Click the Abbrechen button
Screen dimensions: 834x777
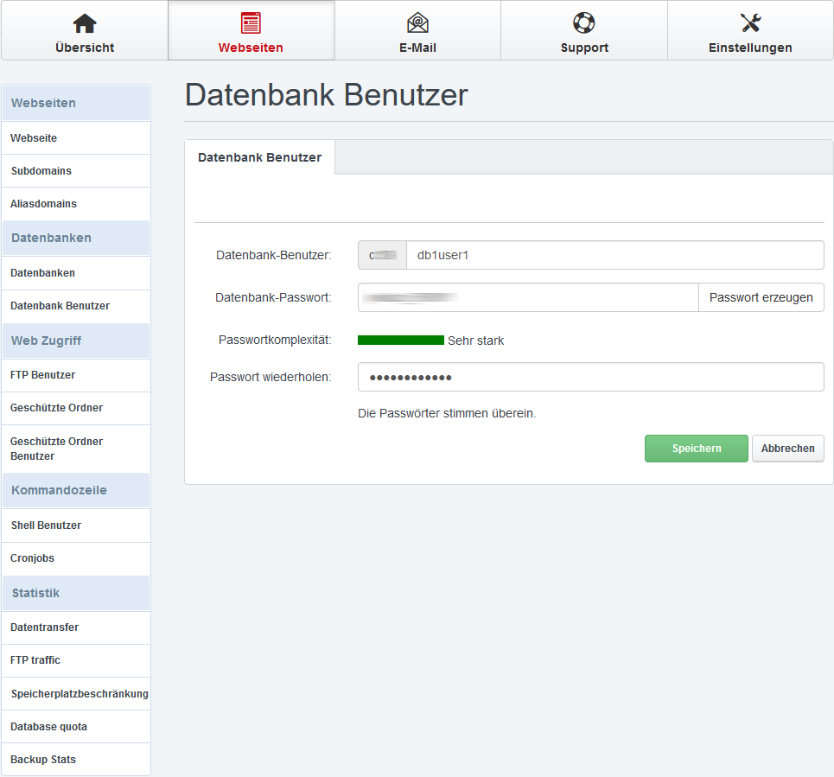(x=787, y=449)
